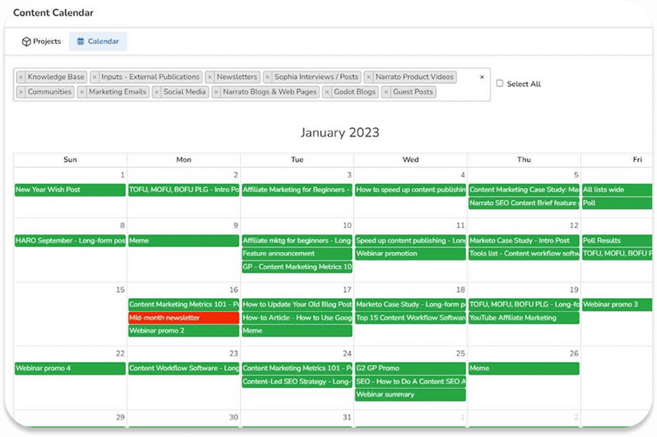Open How to Update Your Old Blog Post event
The image size is (657, 437).
[297, 305]
